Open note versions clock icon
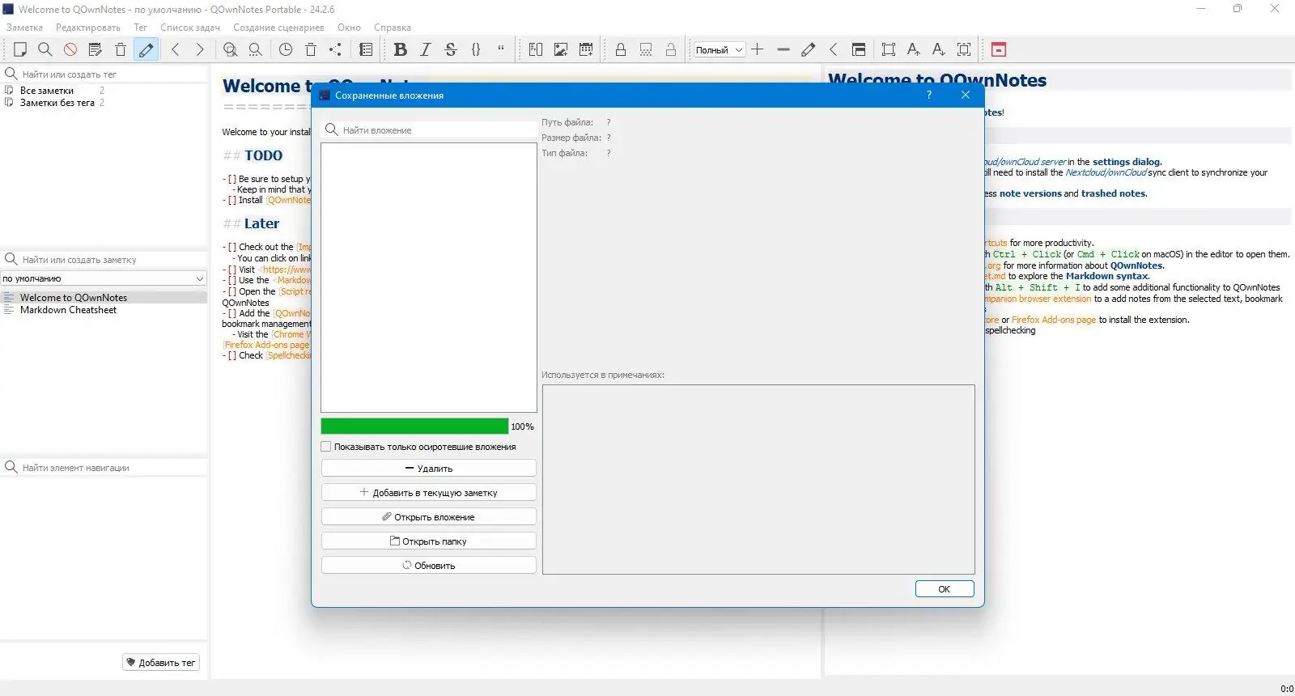 (x=286, y=49)
